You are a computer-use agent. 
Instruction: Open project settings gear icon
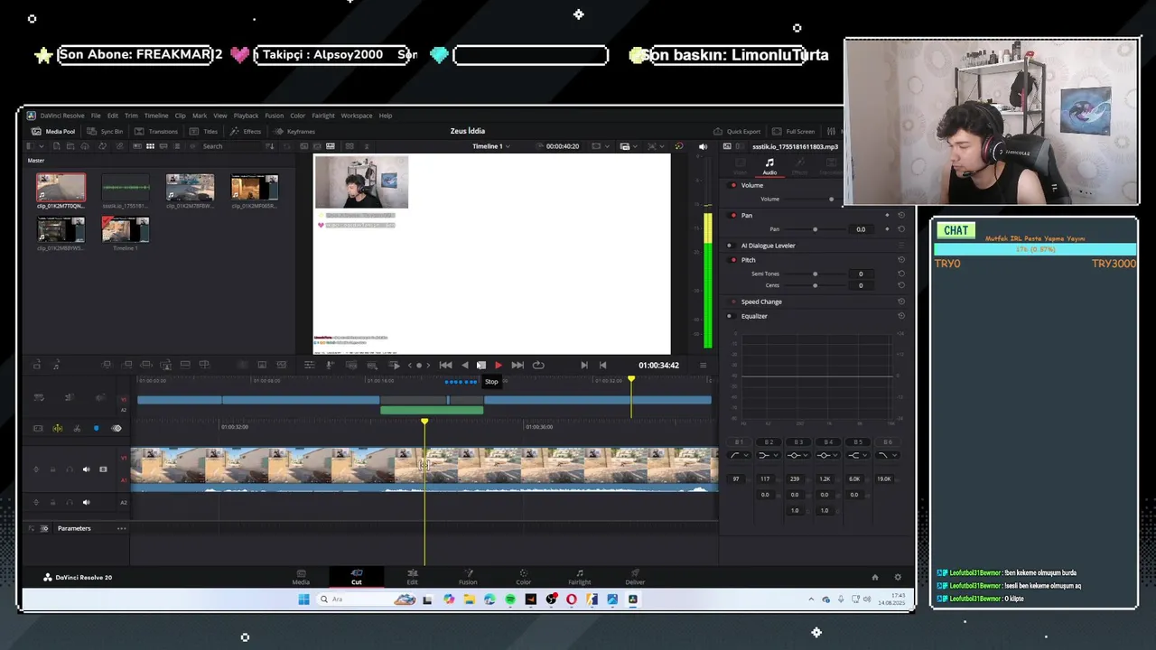(897, 577)
